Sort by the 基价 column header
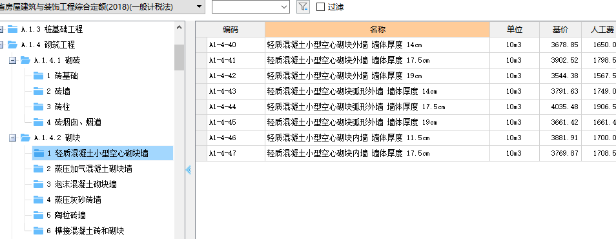 [560, 30]
